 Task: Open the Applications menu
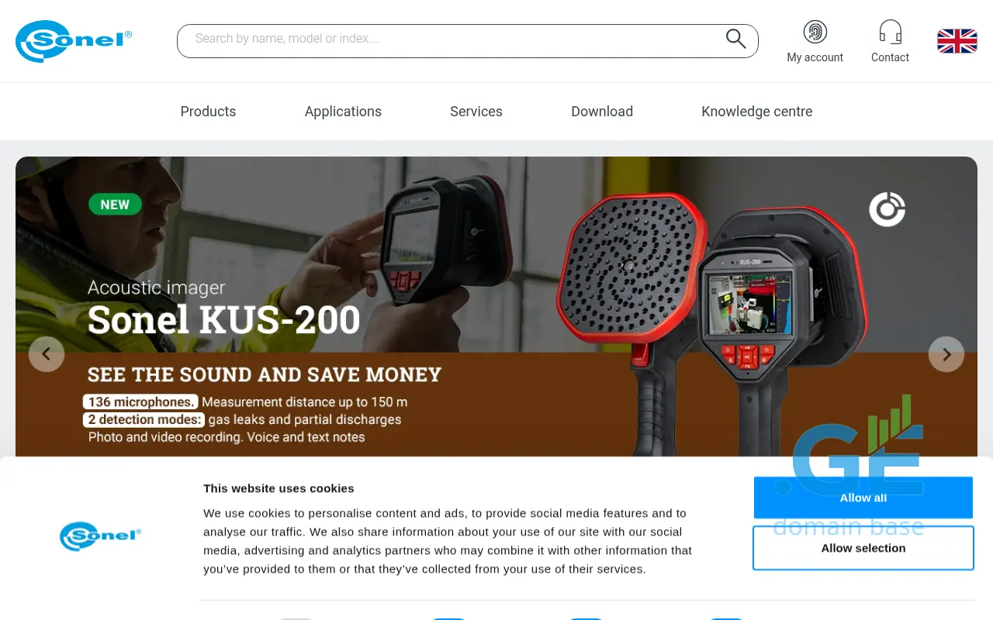[x=343, y=112]
